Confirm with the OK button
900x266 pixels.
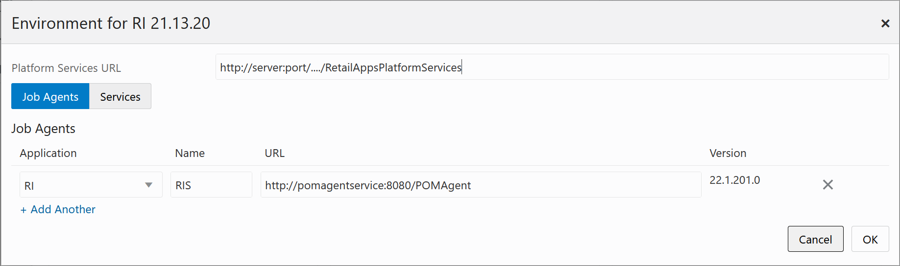(x=870, y=239)
